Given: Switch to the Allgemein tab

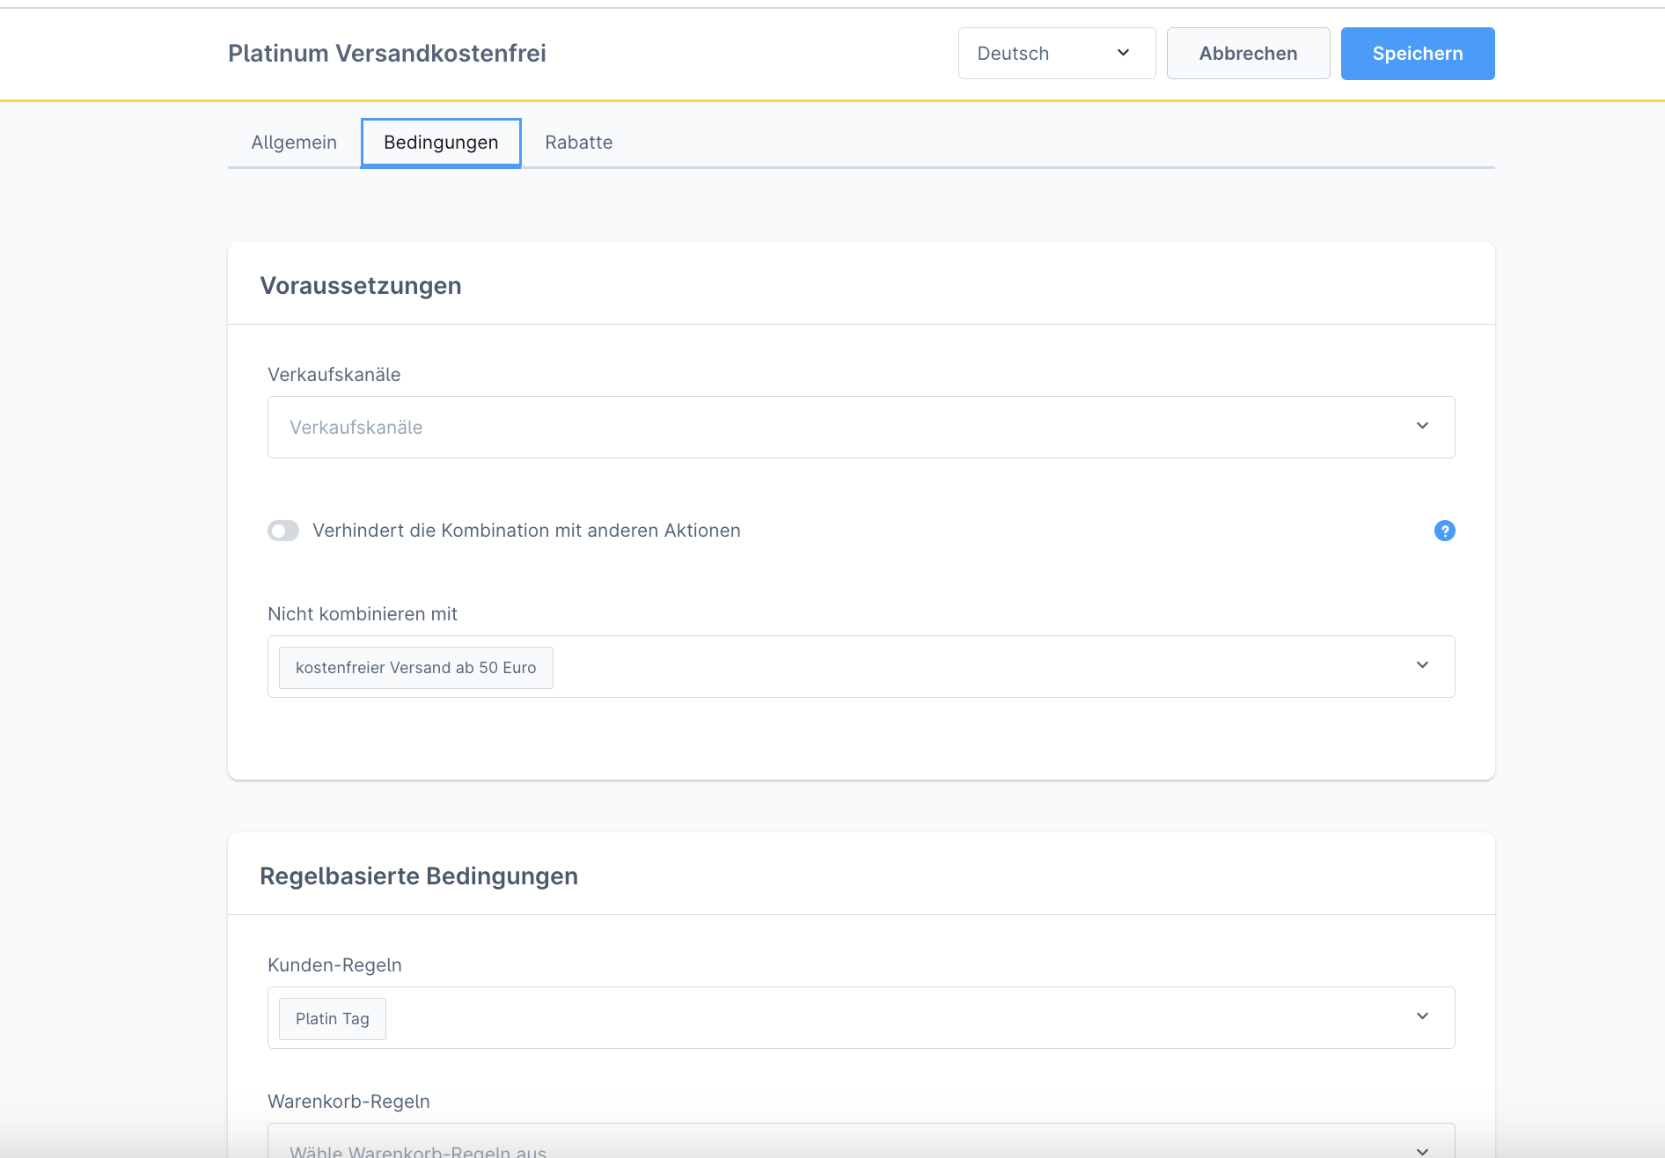Looking at the screenshot, I should (294, 143).
